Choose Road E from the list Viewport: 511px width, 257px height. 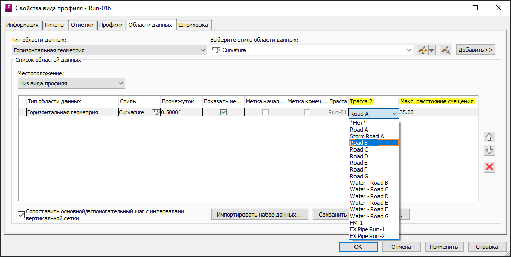pos(374,163)
